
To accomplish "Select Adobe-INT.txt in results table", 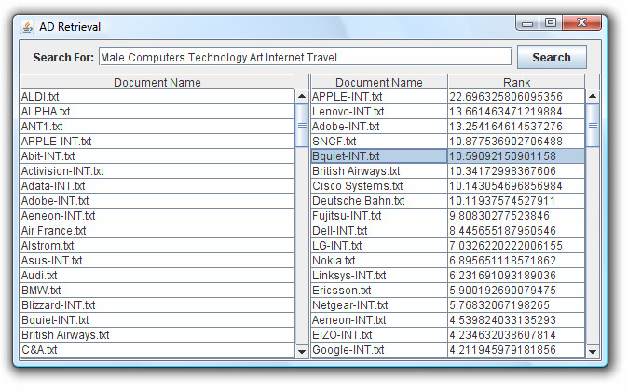I will 379,126.
